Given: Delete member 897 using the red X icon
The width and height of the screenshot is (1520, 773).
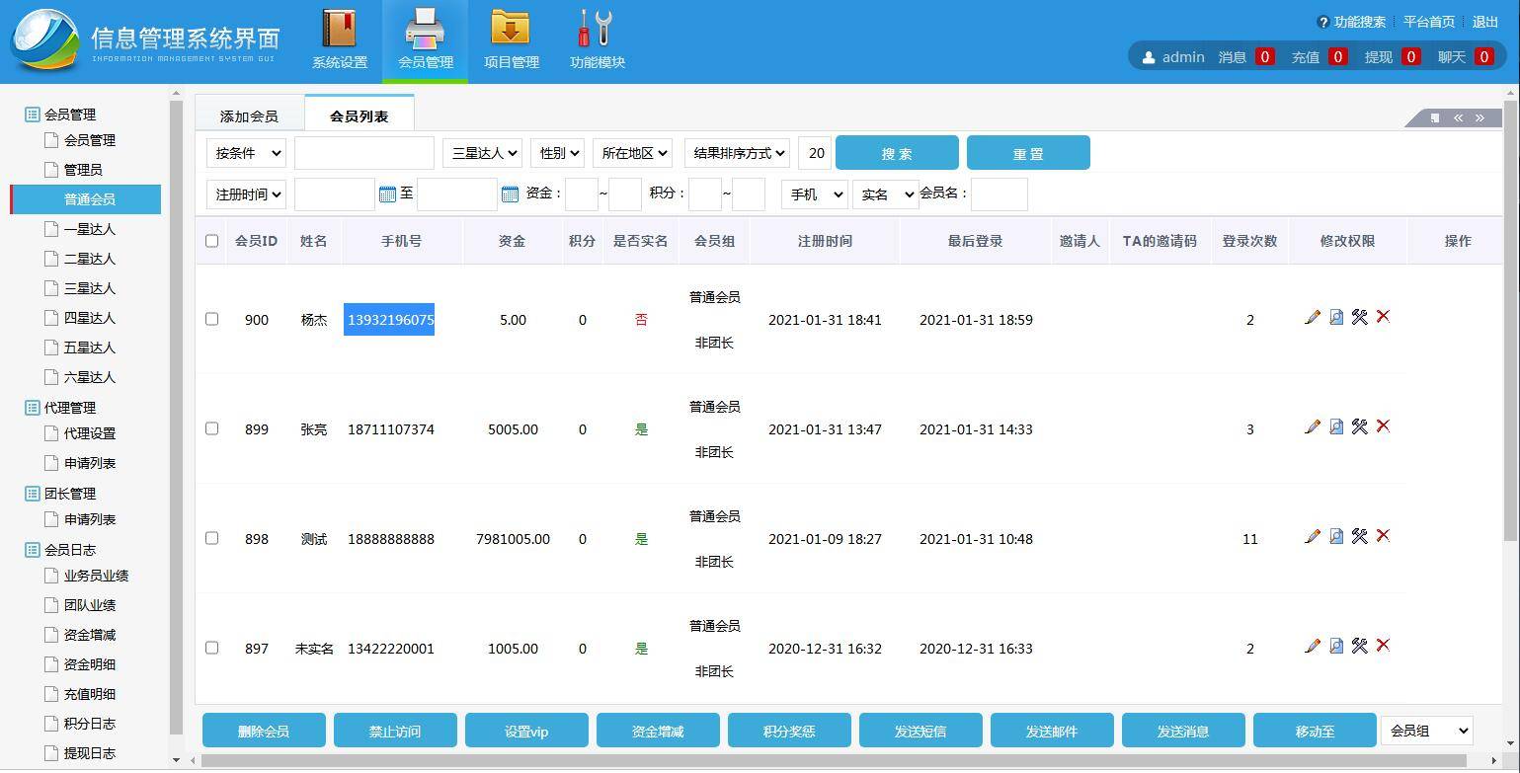Looking at the screenshot, I should click(1383, 646).
